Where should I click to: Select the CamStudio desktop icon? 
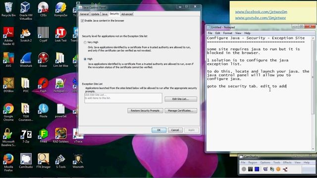(26, 161)
